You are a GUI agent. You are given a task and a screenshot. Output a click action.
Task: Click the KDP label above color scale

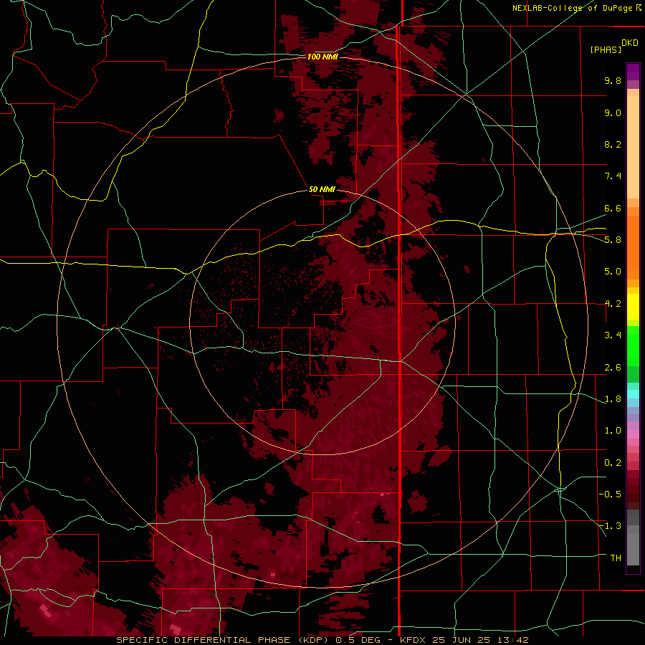click(x=630, y=43)
